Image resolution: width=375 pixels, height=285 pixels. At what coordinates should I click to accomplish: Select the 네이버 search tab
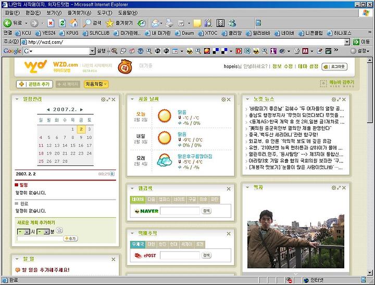point(137,200)
